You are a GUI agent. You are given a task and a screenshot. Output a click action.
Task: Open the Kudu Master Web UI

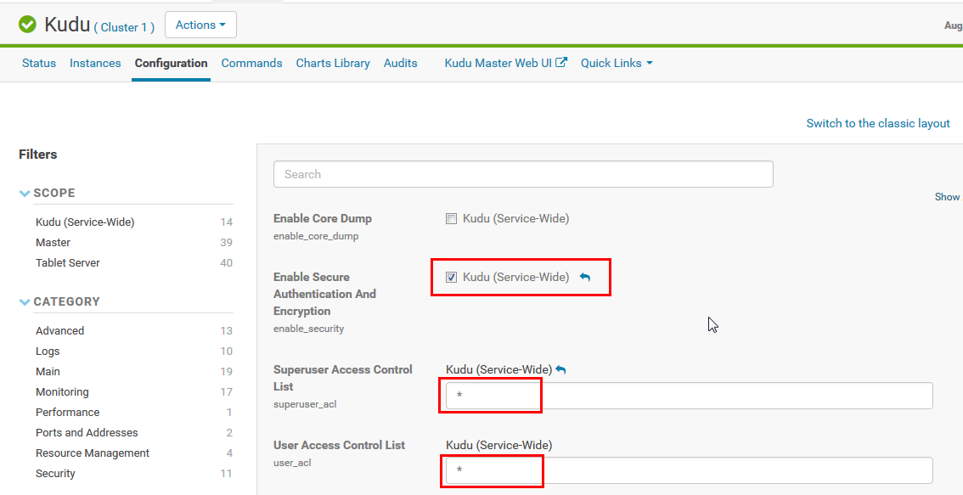click(x=499, y=63)
